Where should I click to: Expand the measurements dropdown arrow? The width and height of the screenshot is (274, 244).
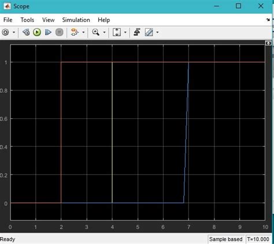point(157,32)
